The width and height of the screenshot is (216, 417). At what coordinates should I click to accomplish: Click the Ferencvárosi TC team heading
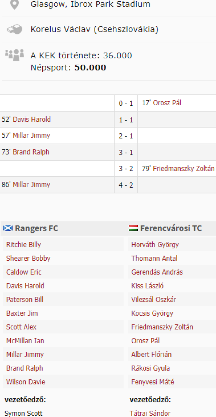pos(171,228)
